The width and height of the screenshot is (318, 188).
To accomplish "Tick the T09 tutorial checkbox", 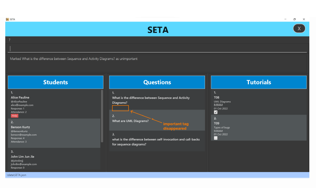I will point(216,138).
